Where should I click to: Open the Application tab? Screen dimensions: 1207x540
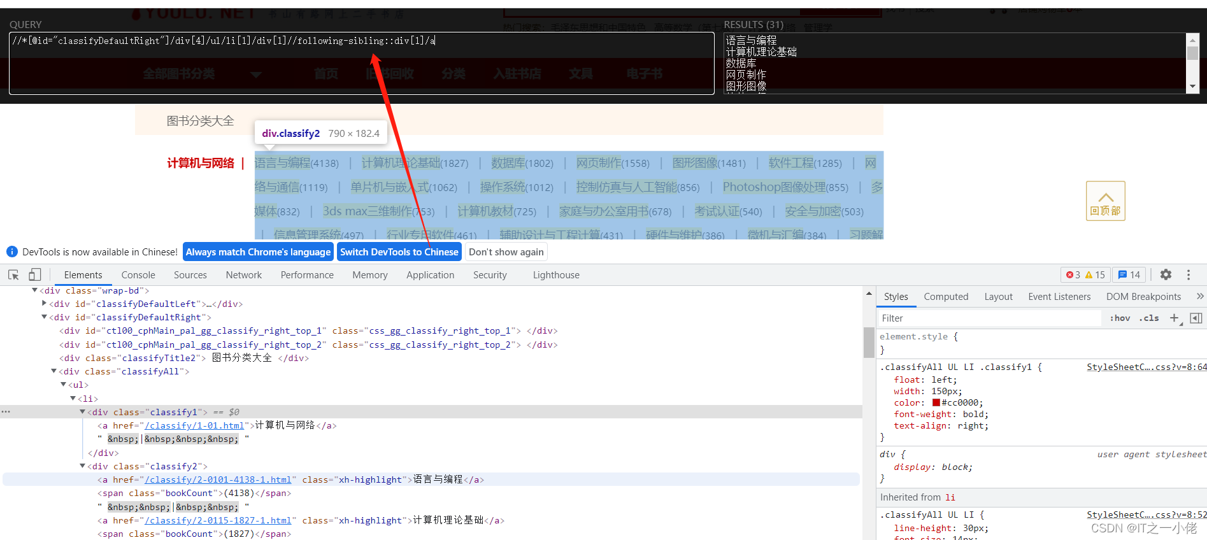pos(431,274)
